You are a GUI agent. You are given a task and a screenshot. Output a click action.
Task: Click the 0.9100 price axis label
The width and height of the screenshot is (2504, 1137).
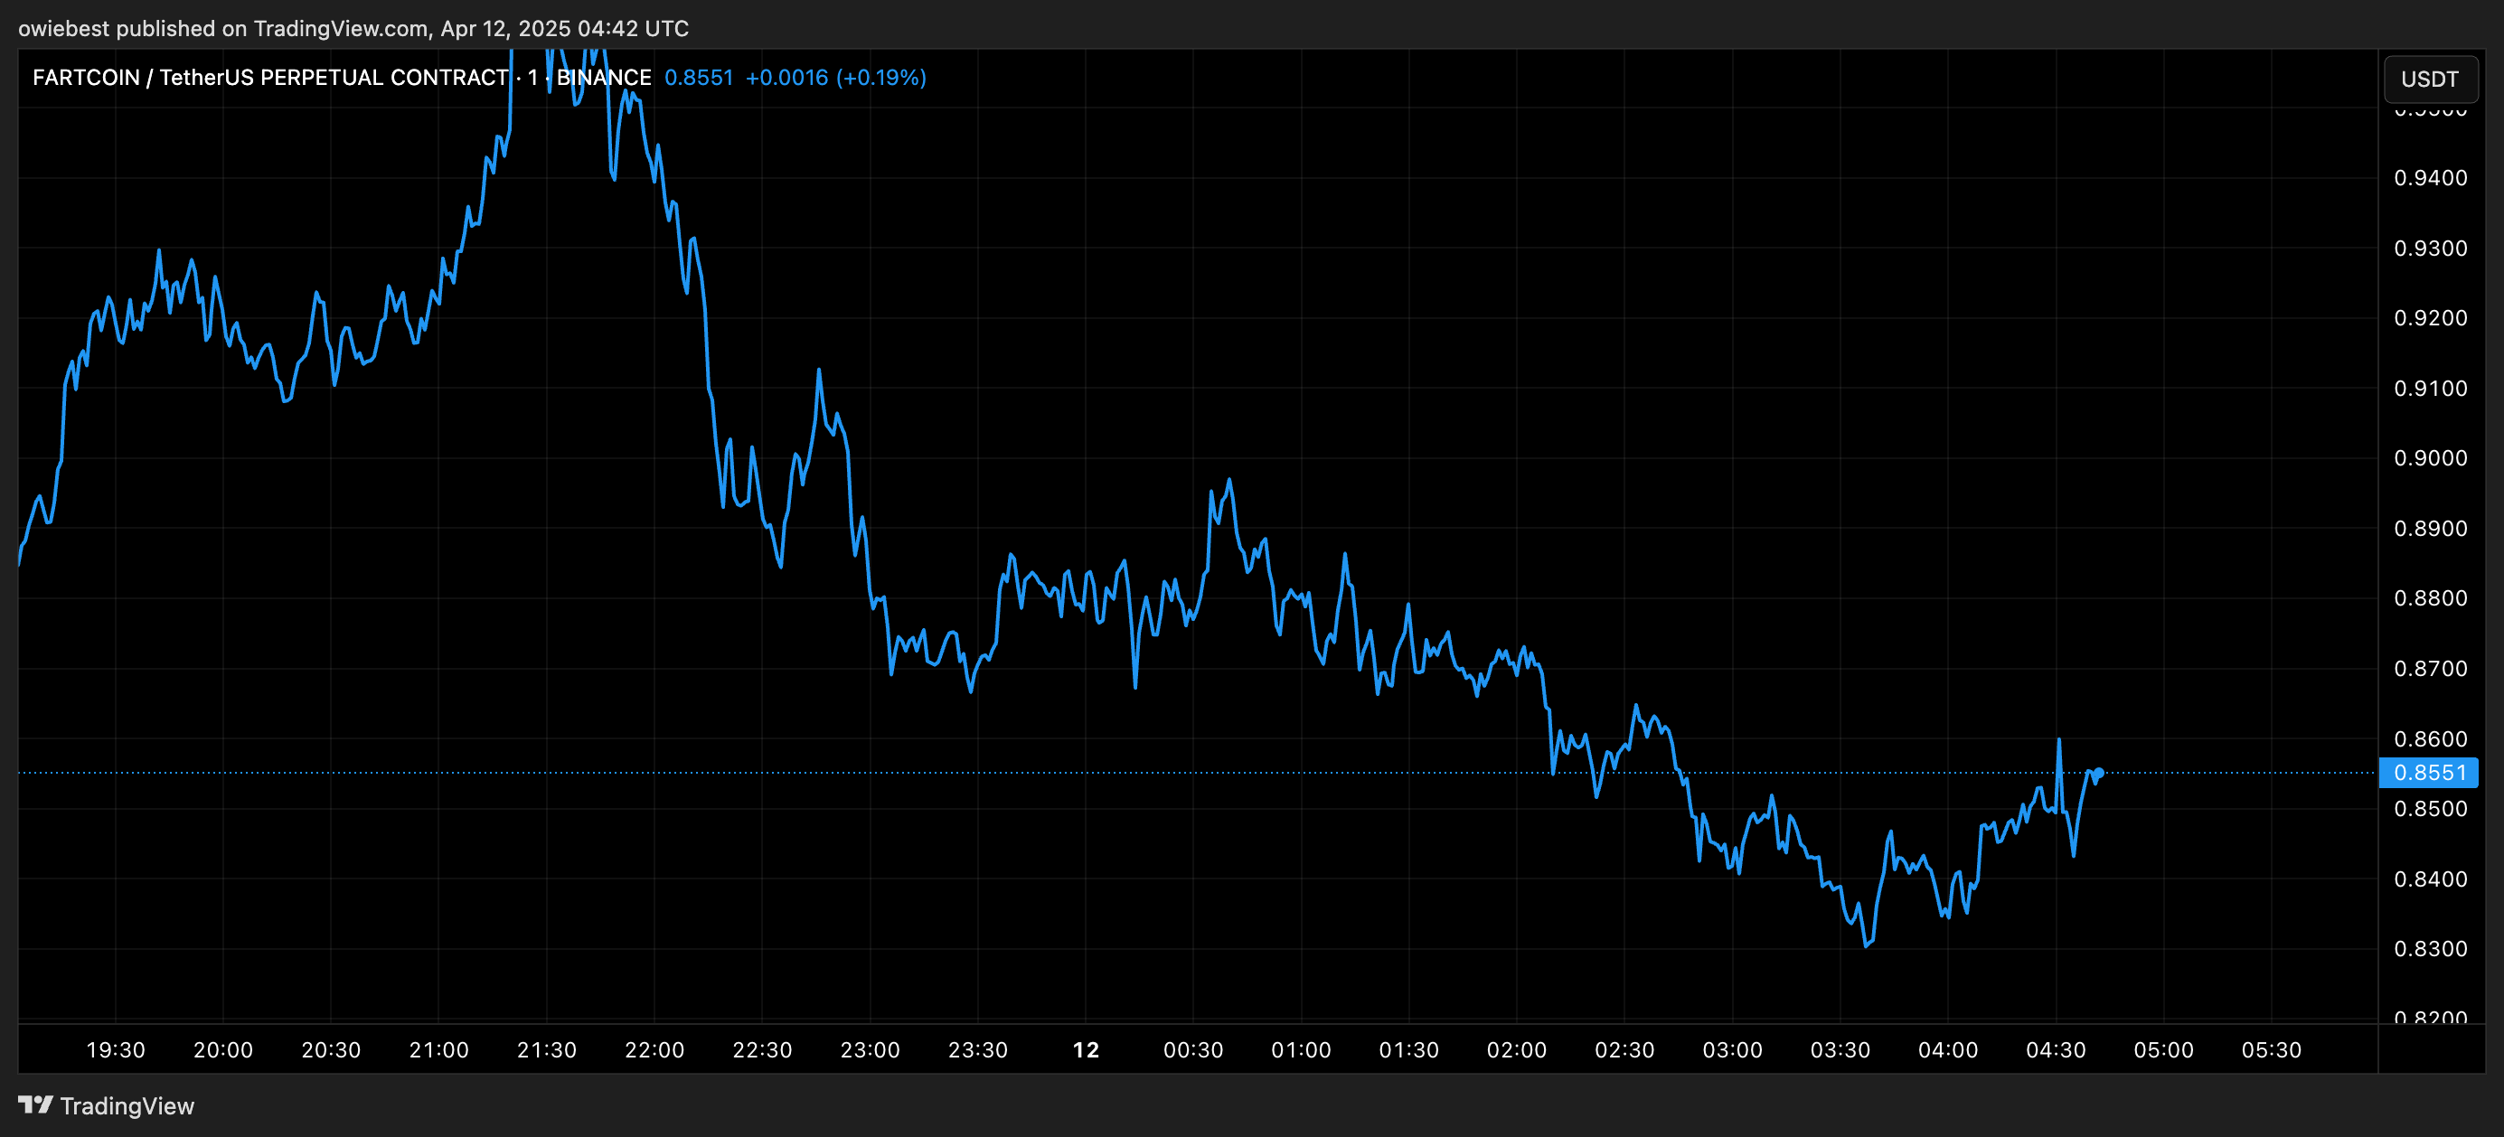point(2429,388)
